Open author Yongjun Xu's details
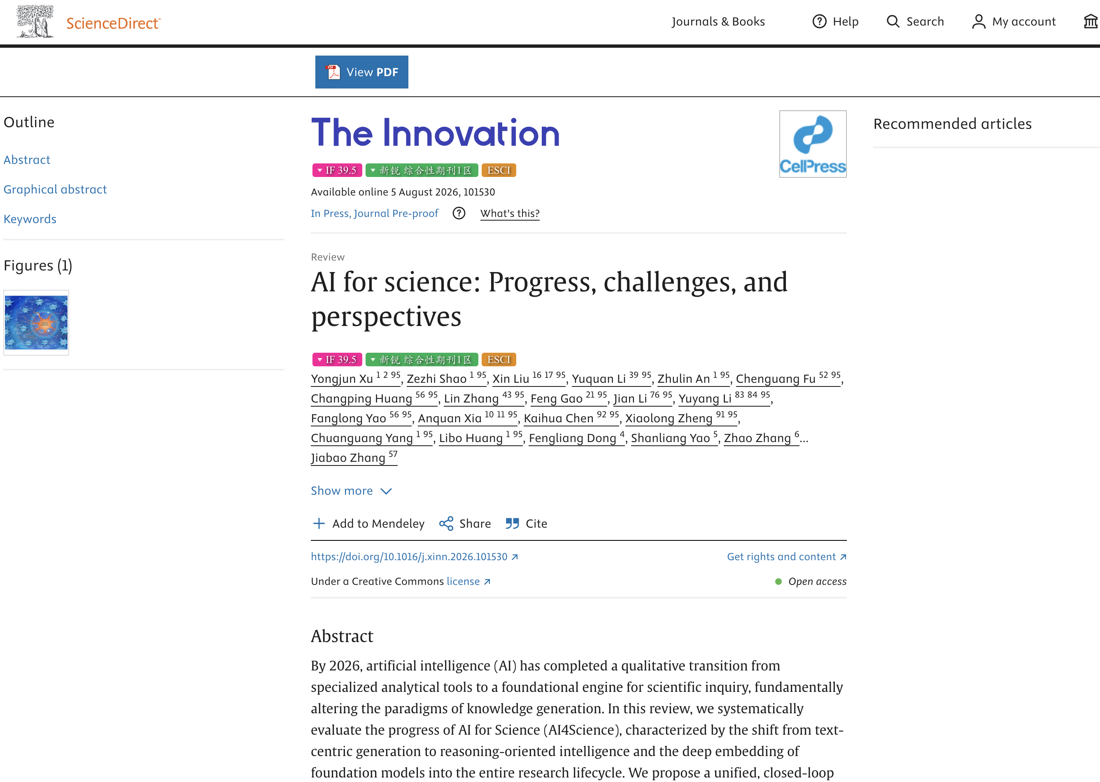 (x=341, y=379)
